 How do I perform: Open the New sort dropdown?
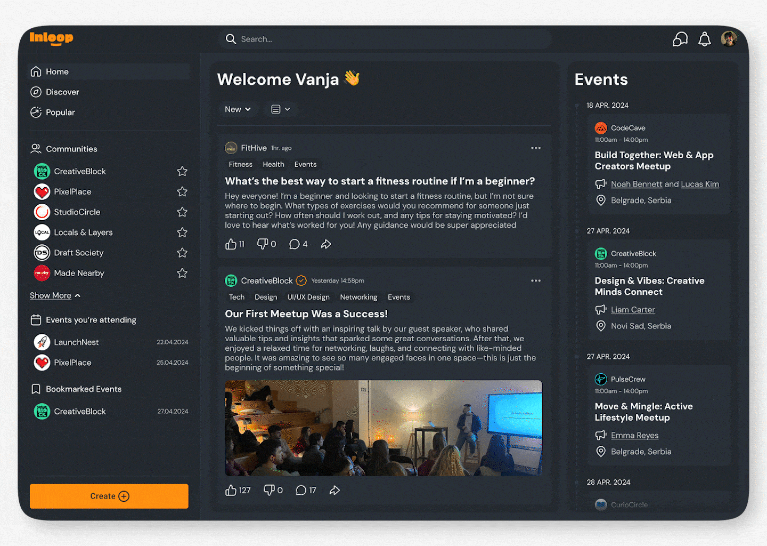click(238, 109)
